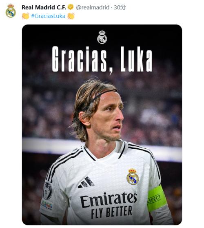Click the Emirates sponsor wordmark

tap(108, 199)
